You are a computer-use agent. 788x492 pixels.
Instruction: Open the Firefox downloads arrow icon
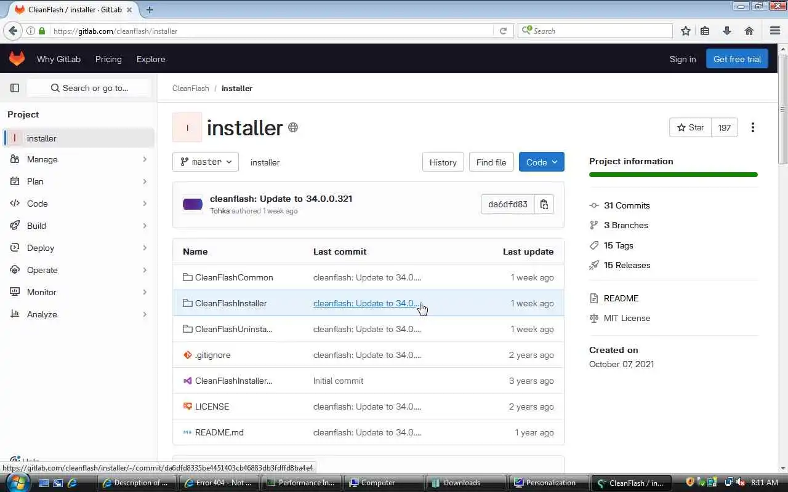(727, 31)
